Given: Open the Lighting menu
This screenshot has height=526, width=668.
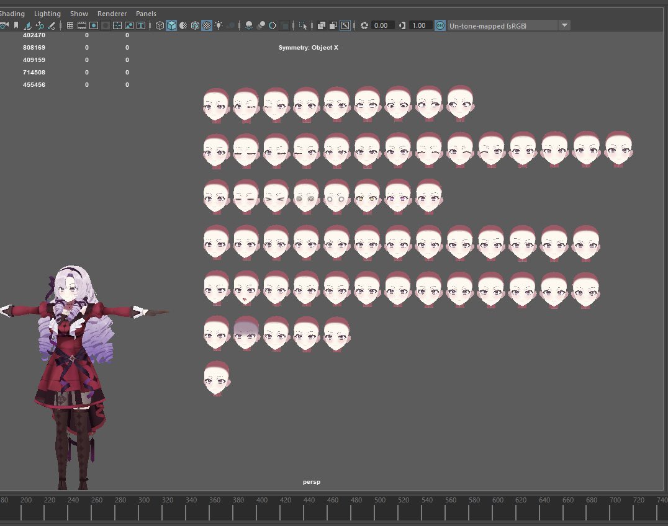Looking at the screenshot, I should coord(47,14).
